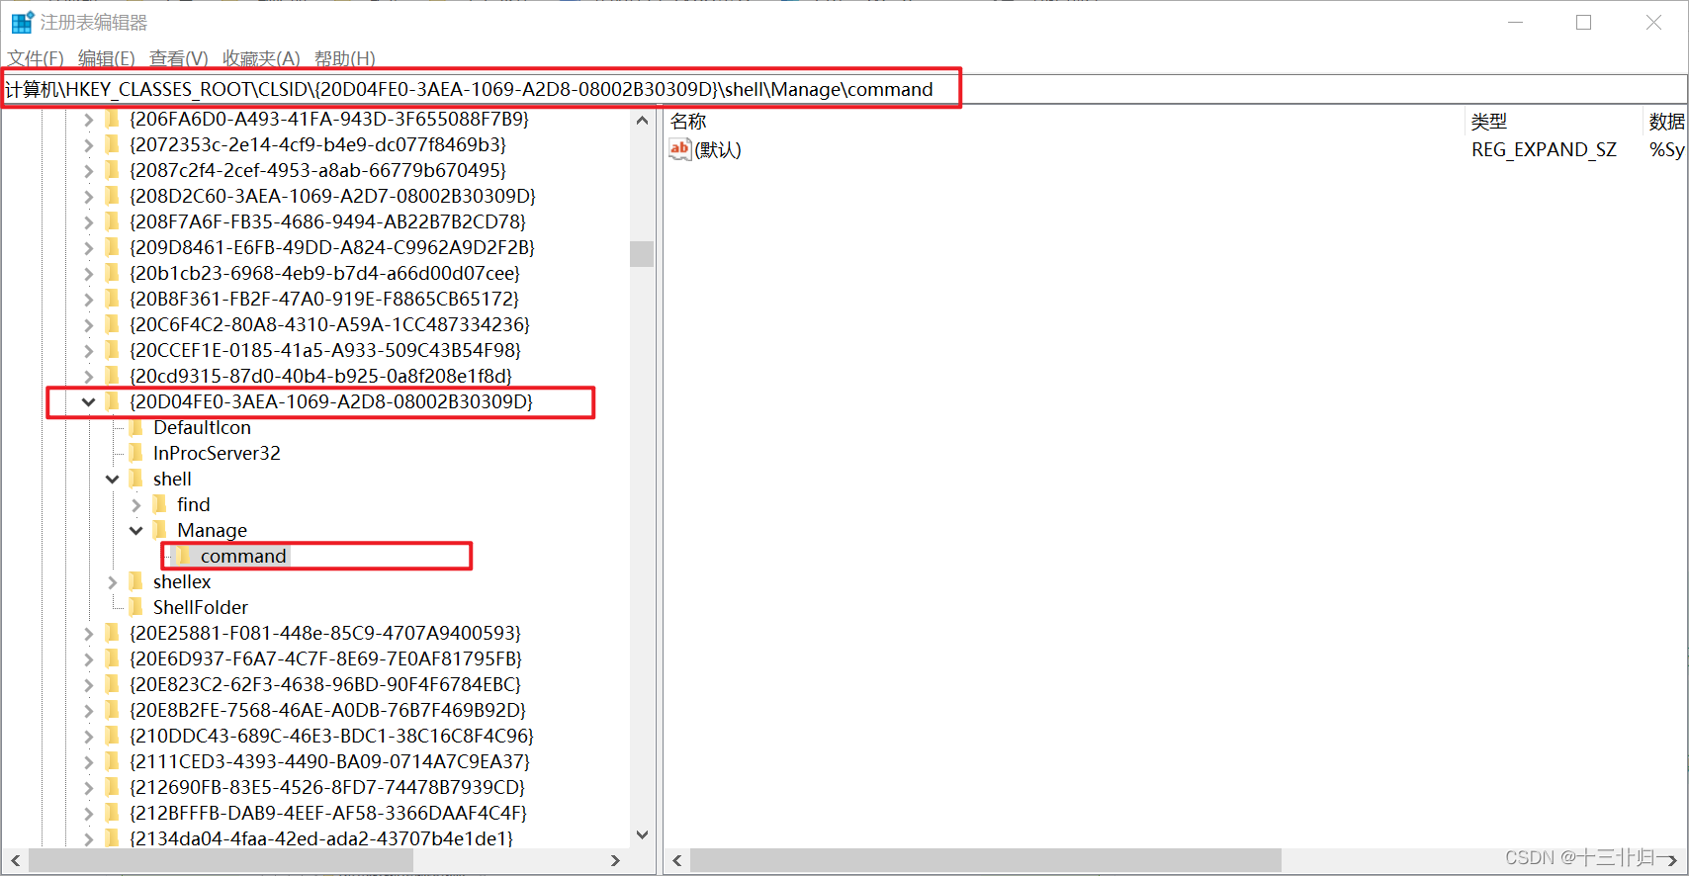The height and width of the screenshot is (876, 1689).
Task: Open the 编辑(E) menu
Action: (107, 58)
